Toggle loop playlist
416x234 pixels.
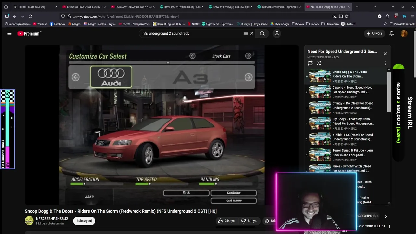point(310,63)
